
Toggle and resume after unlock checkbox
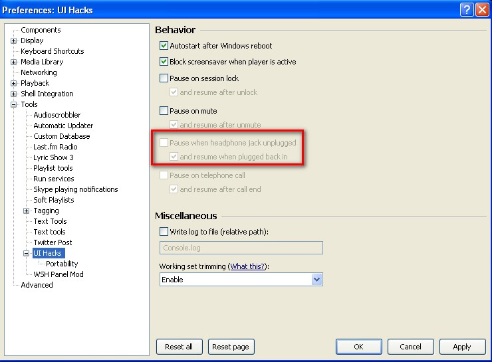point(174,92)
